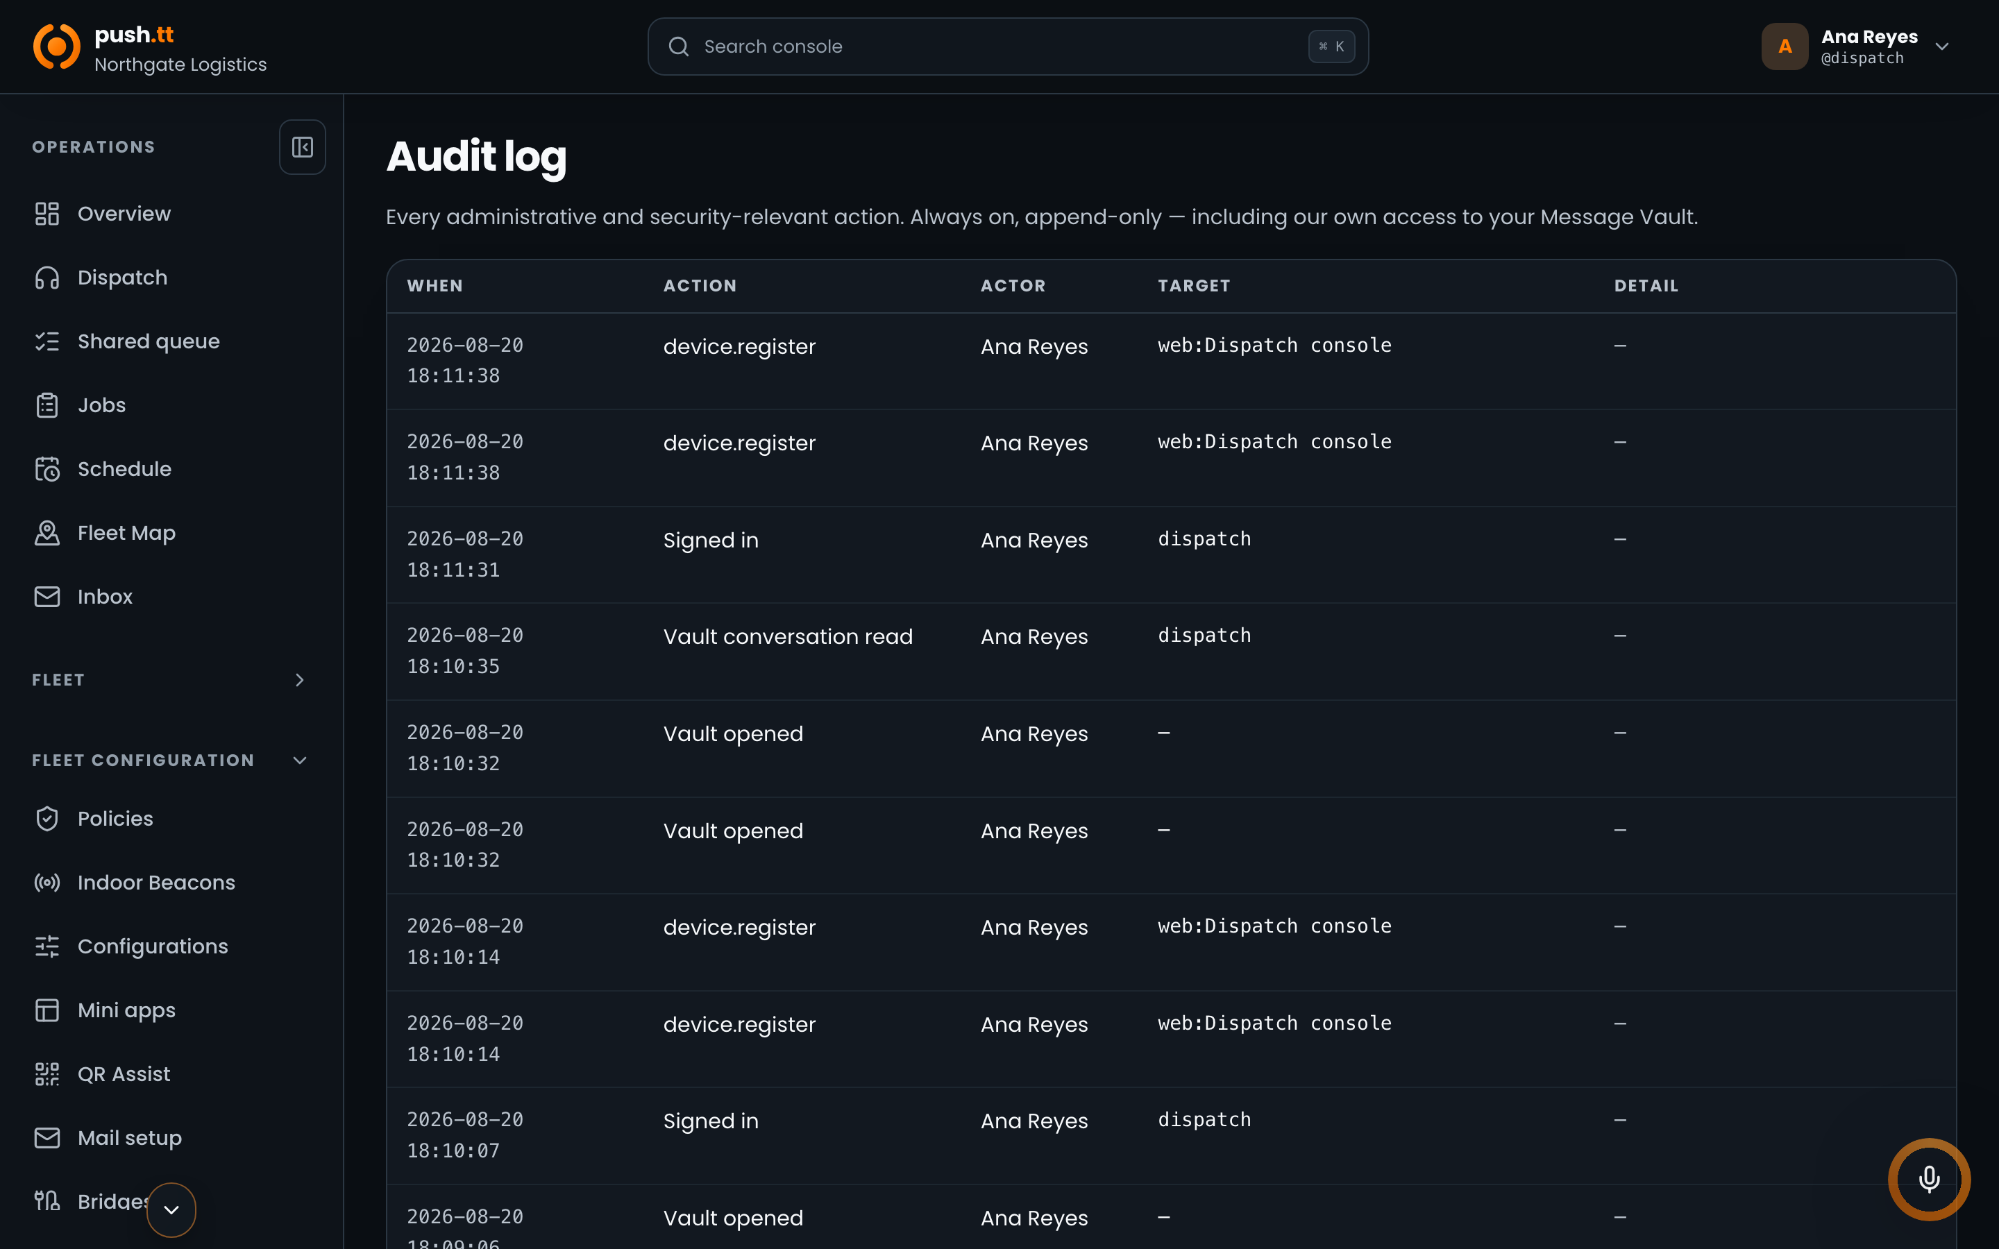Screen dimensions: 1999x1249
Task: Click the ACTION column header
Action: 700,286
